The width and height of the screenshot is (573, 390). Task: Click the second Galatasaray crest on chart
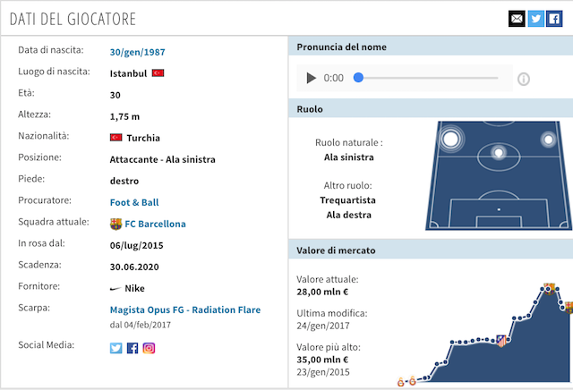[413, 381]
